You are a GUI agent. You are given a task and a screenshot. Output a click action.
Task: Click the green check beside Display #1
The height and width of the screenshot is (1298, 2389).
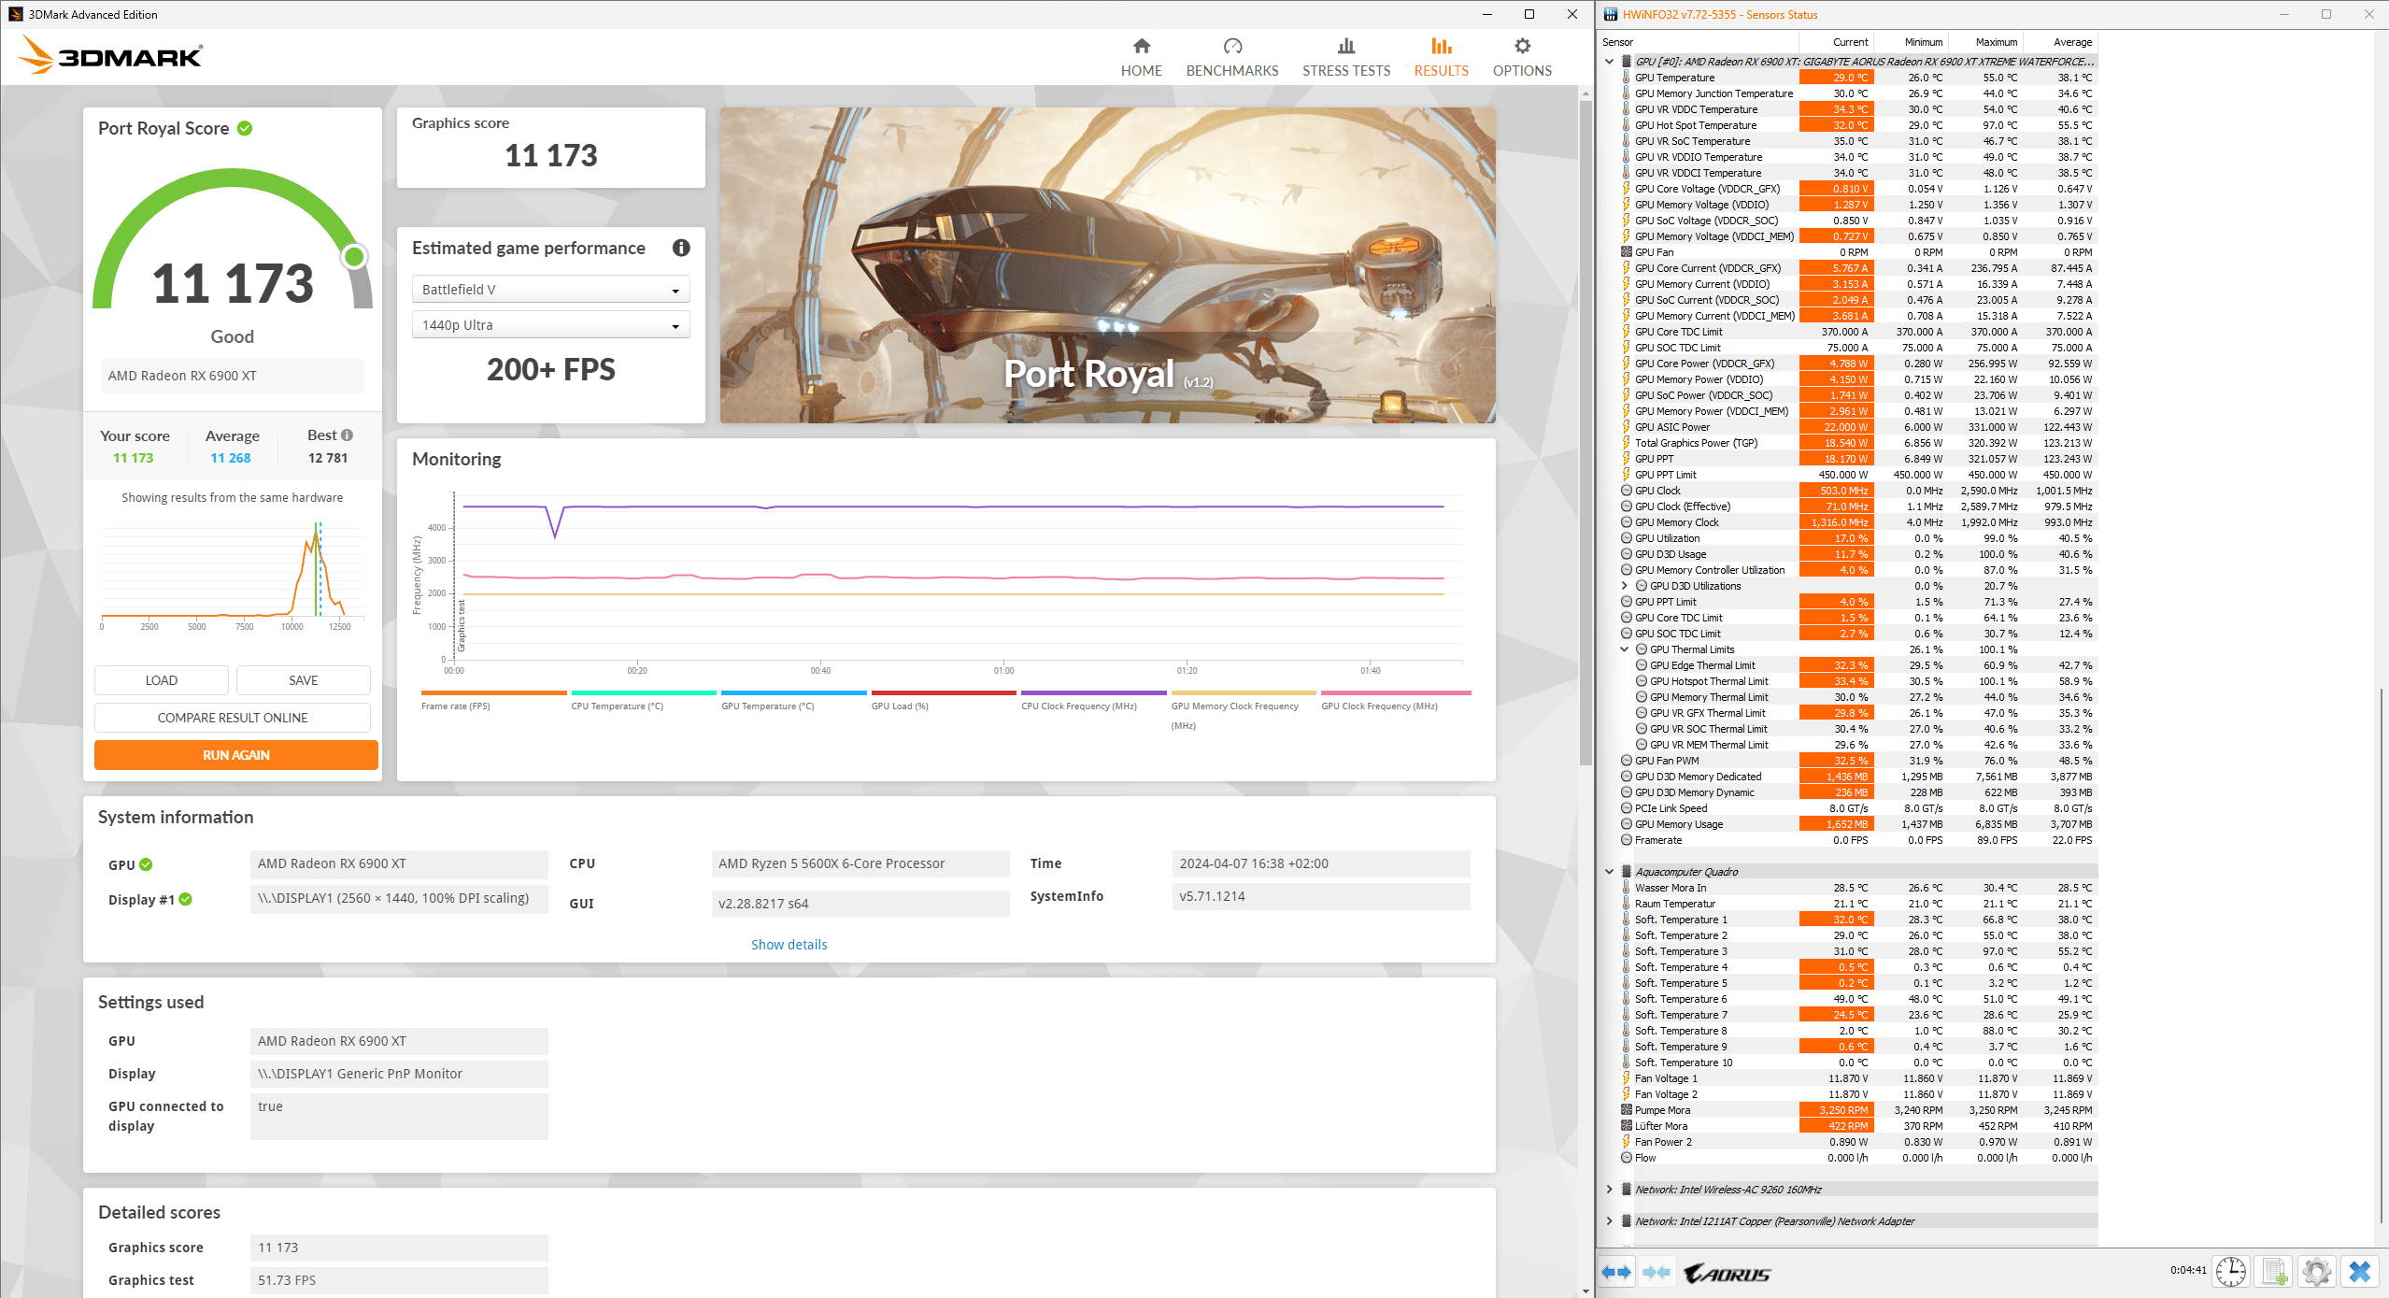pyautogui.click(x=185, y=899)
